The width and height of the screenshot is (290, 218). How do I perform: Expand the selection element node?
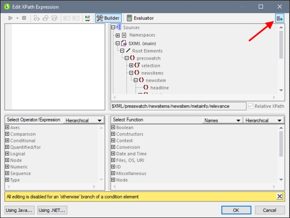point(131,66)
